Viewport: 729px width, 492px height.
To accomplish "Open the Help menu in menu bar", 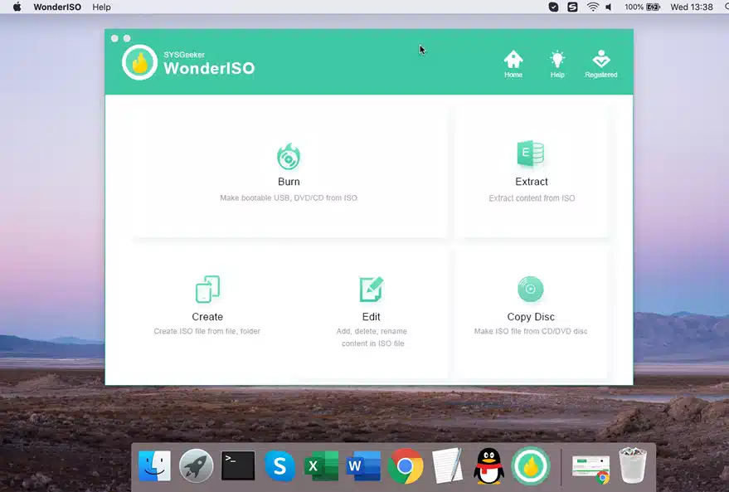I will (x=101, y=7).
